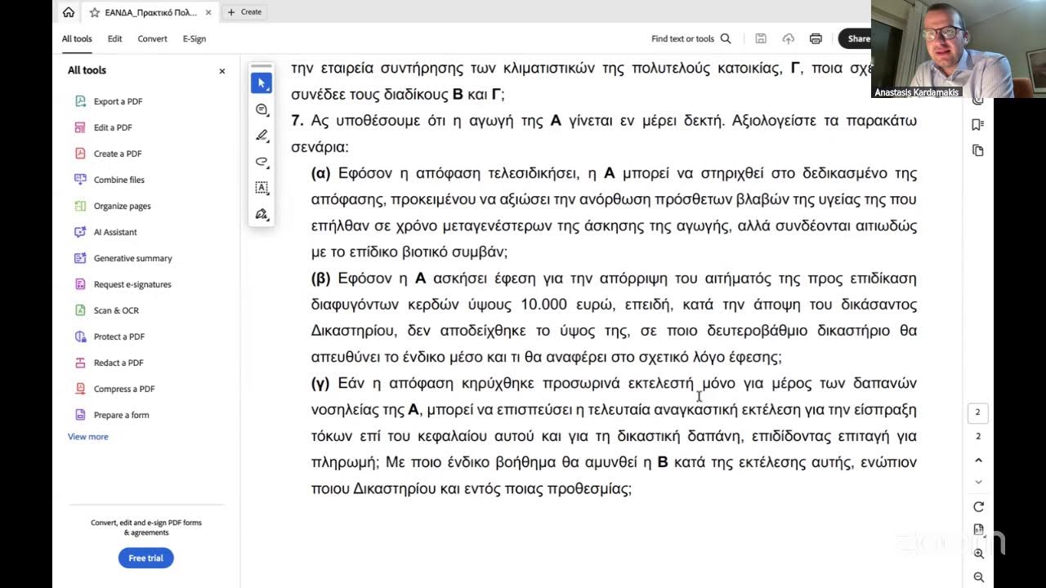Open Export a PDF tool
1046x588 pixels.
point(118,101)
